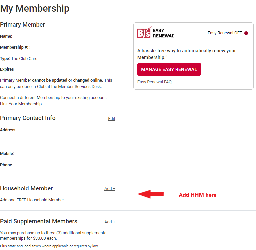Click the Household Member section heading
The height and width of the screenshot is (250, 256).
tap(26, 188)
